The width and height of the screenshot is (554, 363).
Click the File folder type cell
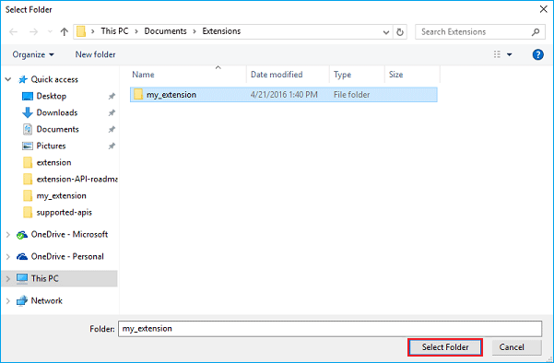coord(351,95)
